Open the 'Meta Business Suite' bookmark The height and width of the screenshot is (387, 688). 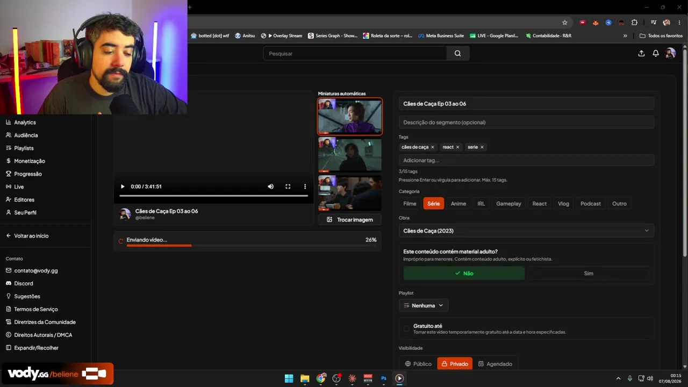pyautogui.click(x=441, y=36)
